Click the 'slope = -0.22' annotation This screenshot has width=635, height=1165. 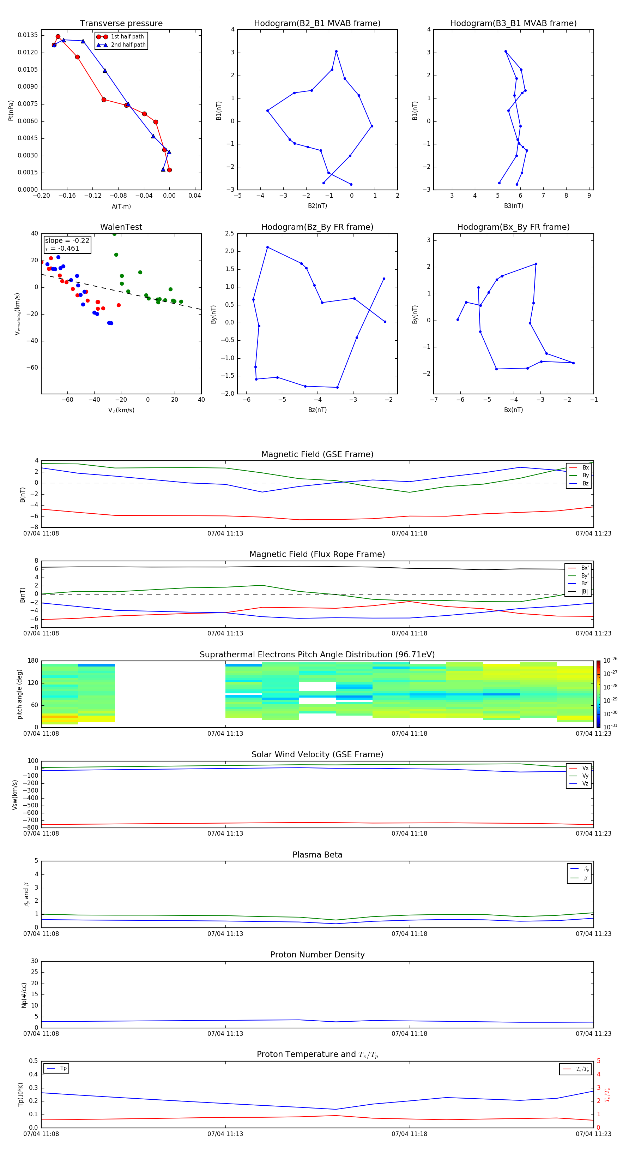coord(67,241)
